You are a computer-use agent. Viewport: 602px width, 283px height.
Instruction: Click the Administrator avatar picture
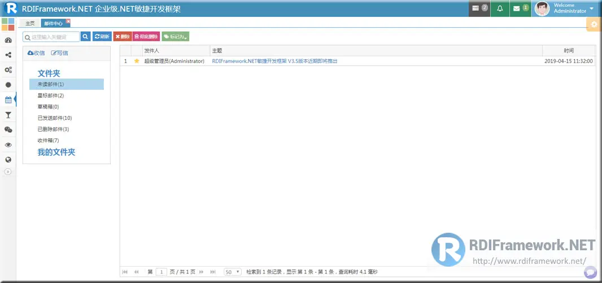coord(542,8)
